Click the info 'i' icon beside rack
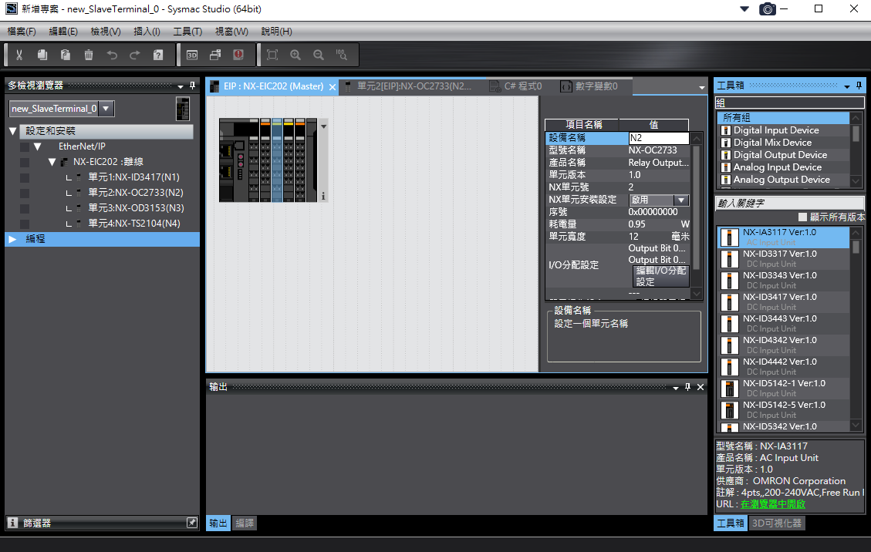 point(323,196)
